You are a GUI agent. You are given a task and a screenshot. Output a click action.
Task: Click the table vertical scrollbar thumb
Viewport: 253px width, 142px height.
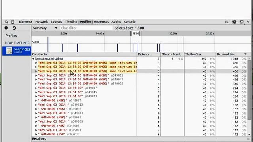click(x=249, y=90)
